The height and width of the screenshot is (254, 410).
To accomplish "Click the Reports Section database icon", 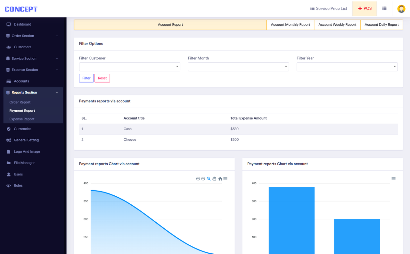I will pos(8,93).
